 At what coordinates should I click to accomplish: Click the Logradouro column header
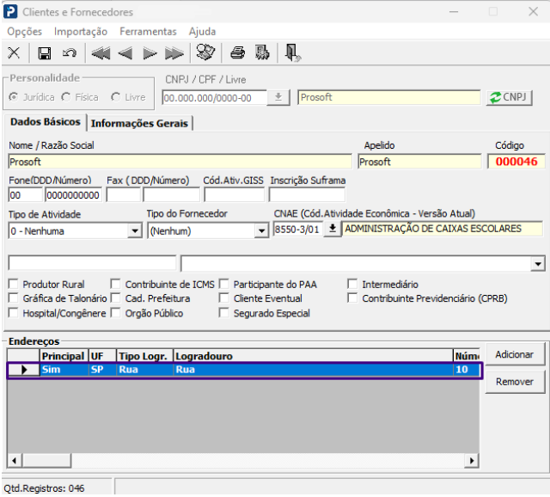(x=313, y=356)
